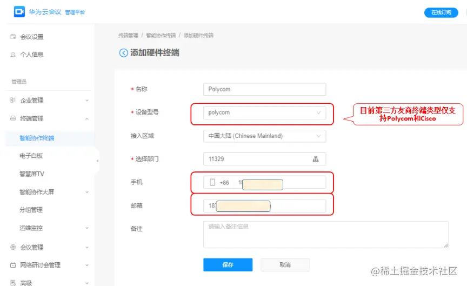
Task: Open the 设备型号 polycom dropdown
Action: pyautogui.click(x=265, y=112)
